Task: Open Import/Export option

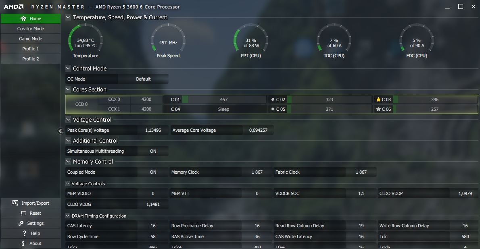Action: point(31,203)
